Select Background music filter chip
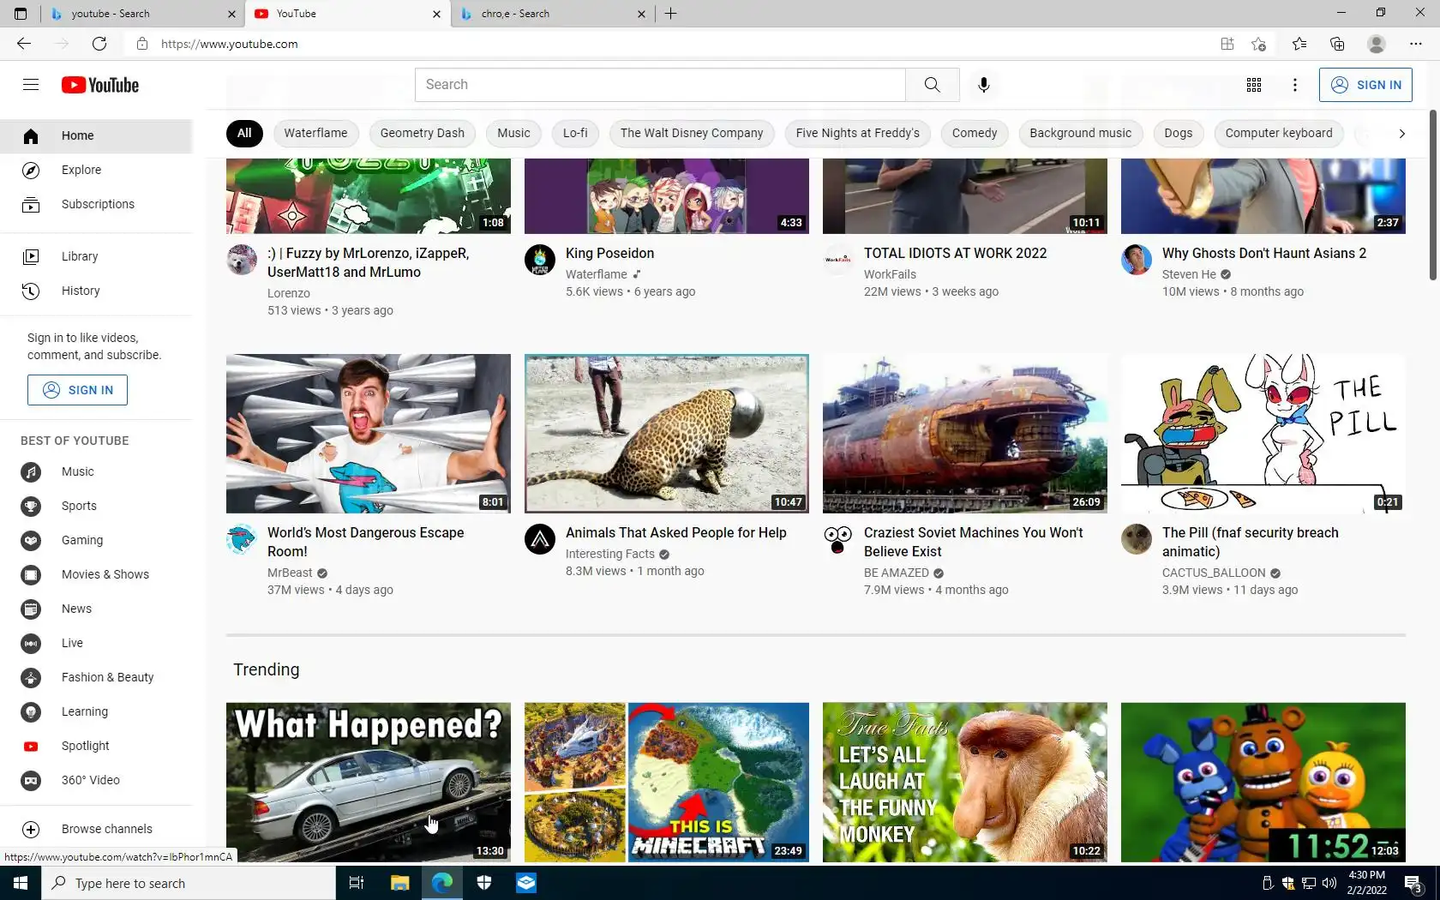This screenshot has width=1440, height=900. [1080, 133]
